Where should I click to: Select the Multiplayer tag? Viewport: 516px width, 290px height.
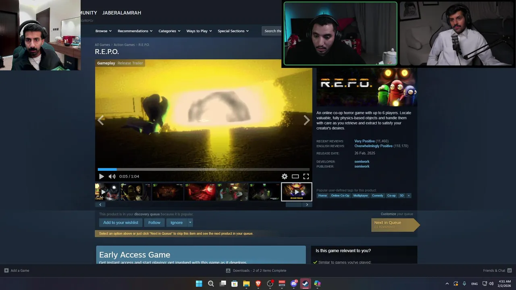point(360,196)
